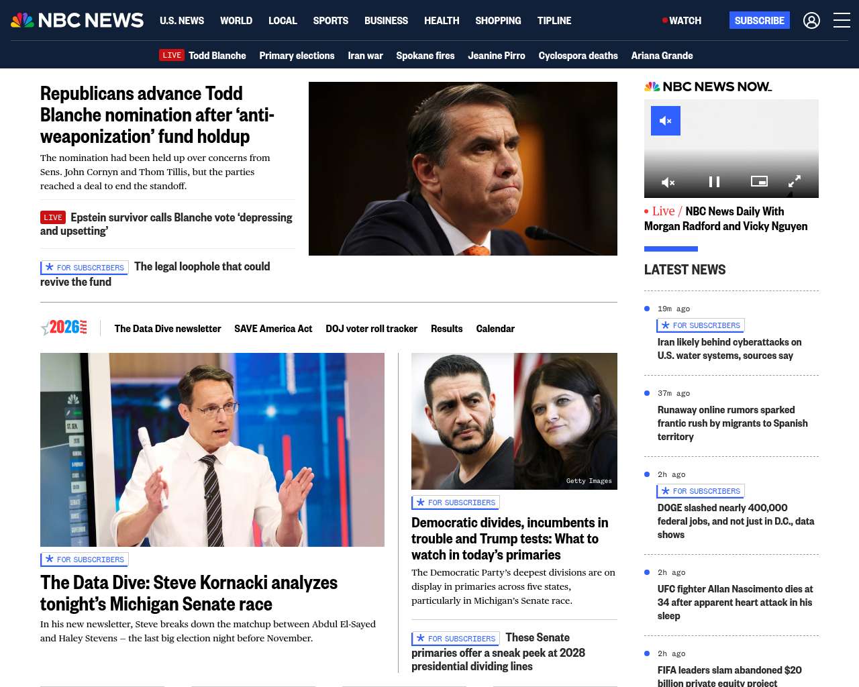Screen dimensions: 859x687
Task: Read the Todd Blanche nomination headline story
Action: [157, 115]
